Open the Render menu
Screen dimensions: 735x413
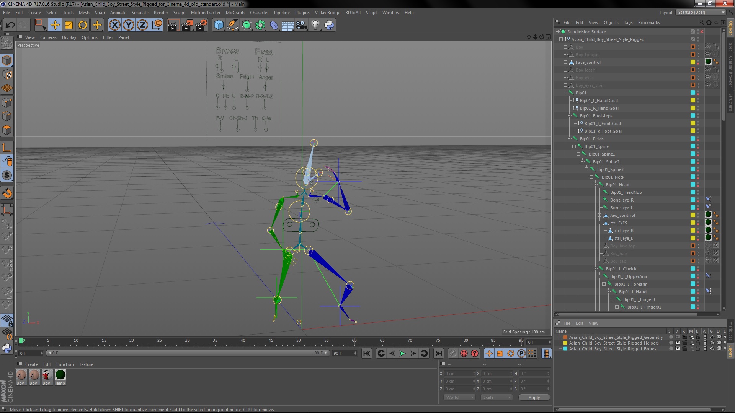(x=161, y=13)
